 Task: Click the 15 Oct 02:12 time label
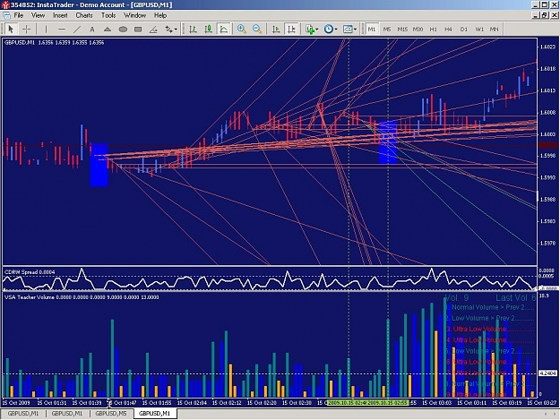(x=227, y=402)
